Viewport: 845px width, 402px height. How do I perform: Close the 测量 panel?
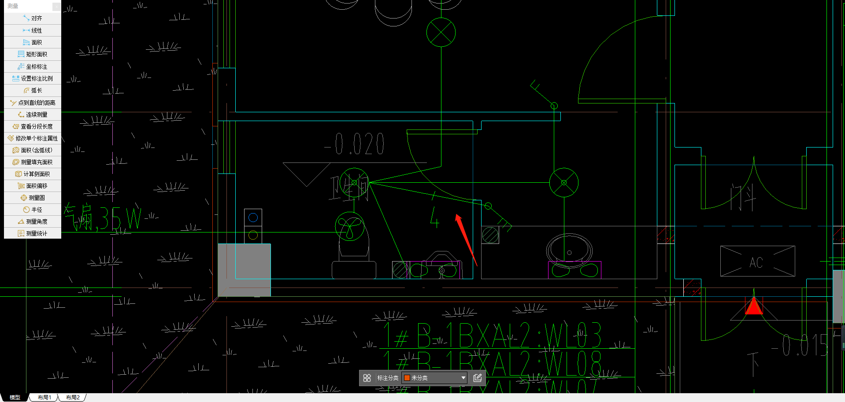[x=56, y=6]
